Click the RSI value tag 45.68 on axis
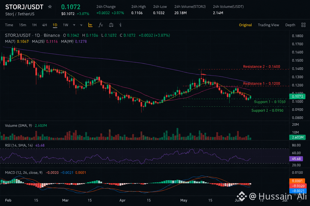The width and height of the screenshot is (310, 206). [x=296, y=159]
